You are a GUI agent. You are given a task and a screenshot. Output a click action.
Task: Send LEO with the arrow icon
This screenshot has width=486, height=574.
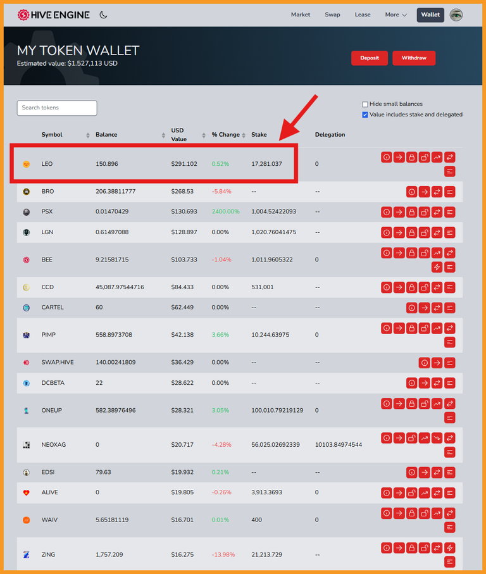pyautogui.click(x=399, y=158)
